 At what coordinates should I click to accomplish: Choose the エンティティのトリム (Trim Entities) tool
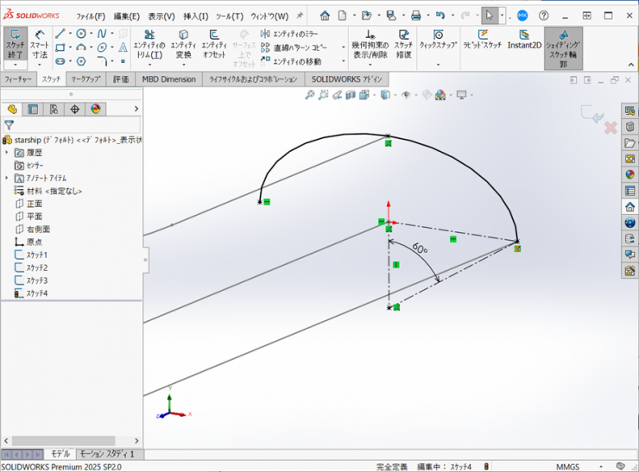pyautogui.click(x=149, y=45)
